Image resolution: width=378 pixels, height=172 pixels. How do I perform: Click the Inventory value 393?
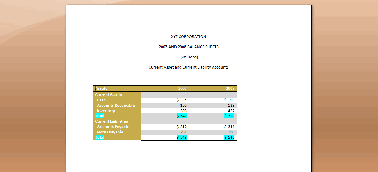coord(183,111)
